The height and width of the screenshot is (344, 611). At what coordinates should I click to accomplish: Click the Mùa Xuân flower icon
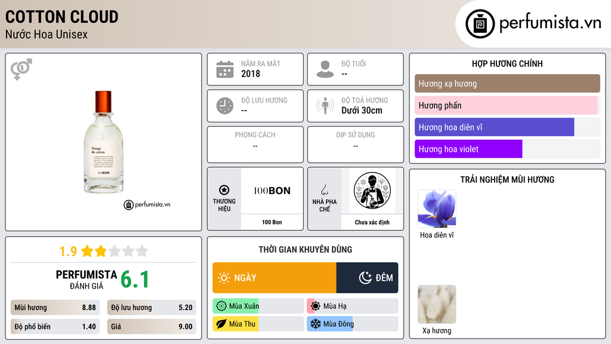(221, 306)
